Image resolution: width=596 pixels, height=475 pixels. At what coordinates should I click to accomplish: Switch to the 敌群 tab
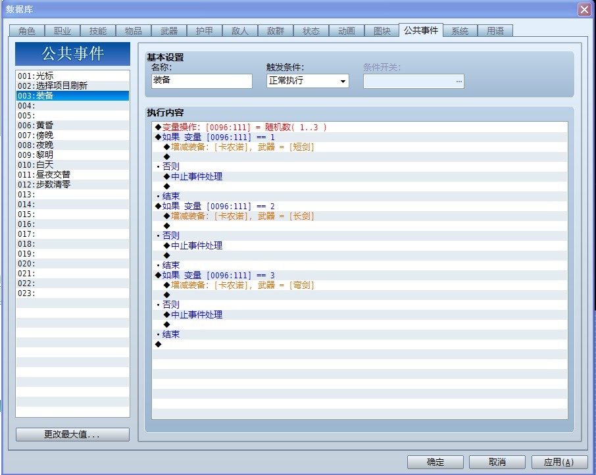click(x=276, y=31)
